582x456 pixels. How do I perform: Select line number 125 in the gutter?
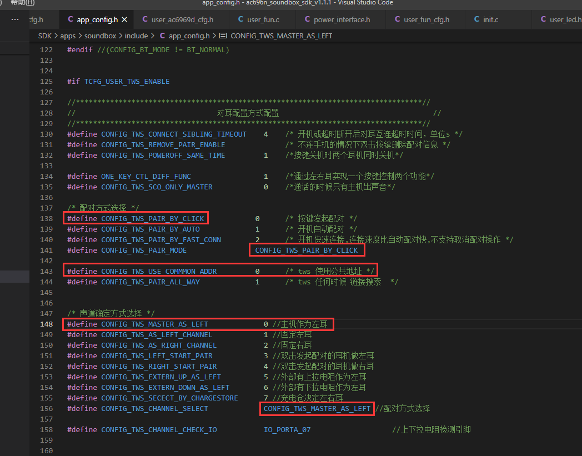point(47,81)
